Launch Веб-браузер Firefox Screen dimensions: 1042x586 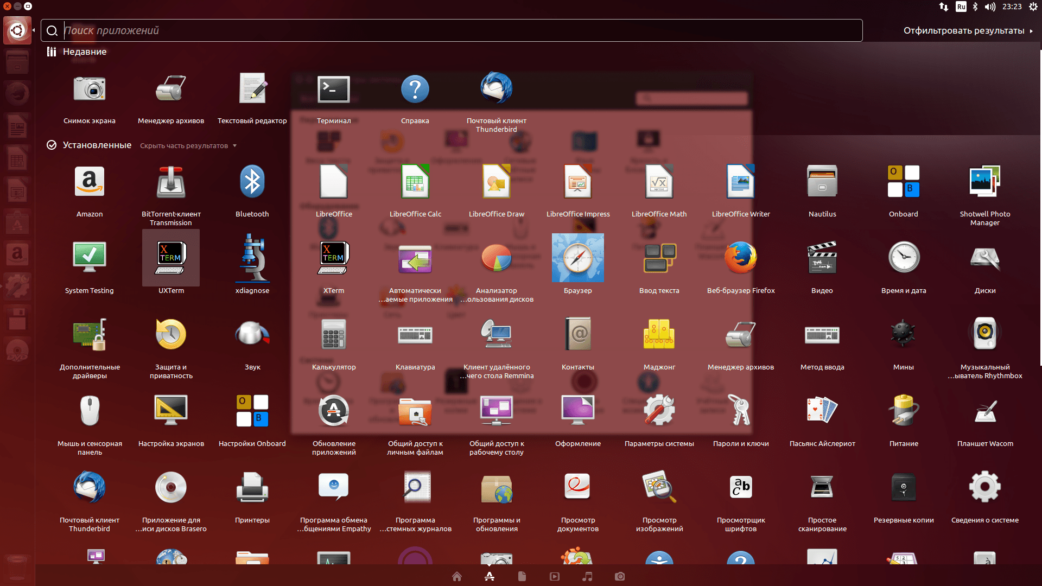click(741, 258)
